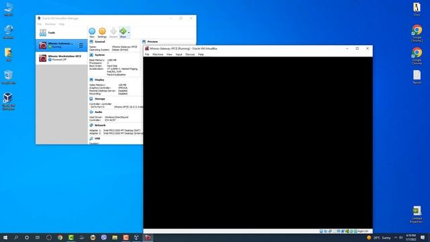Open the Text.txt file on the desktop
The height and width of the screenshot is (242, 430).
coord(417,77)
